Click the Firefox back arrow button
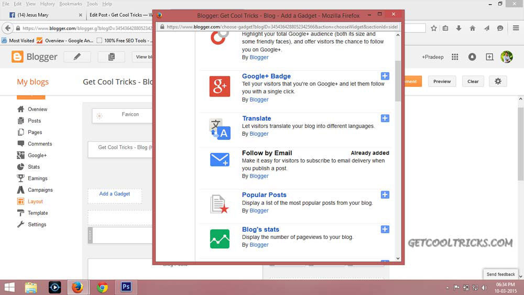 (x=8, y=28)
